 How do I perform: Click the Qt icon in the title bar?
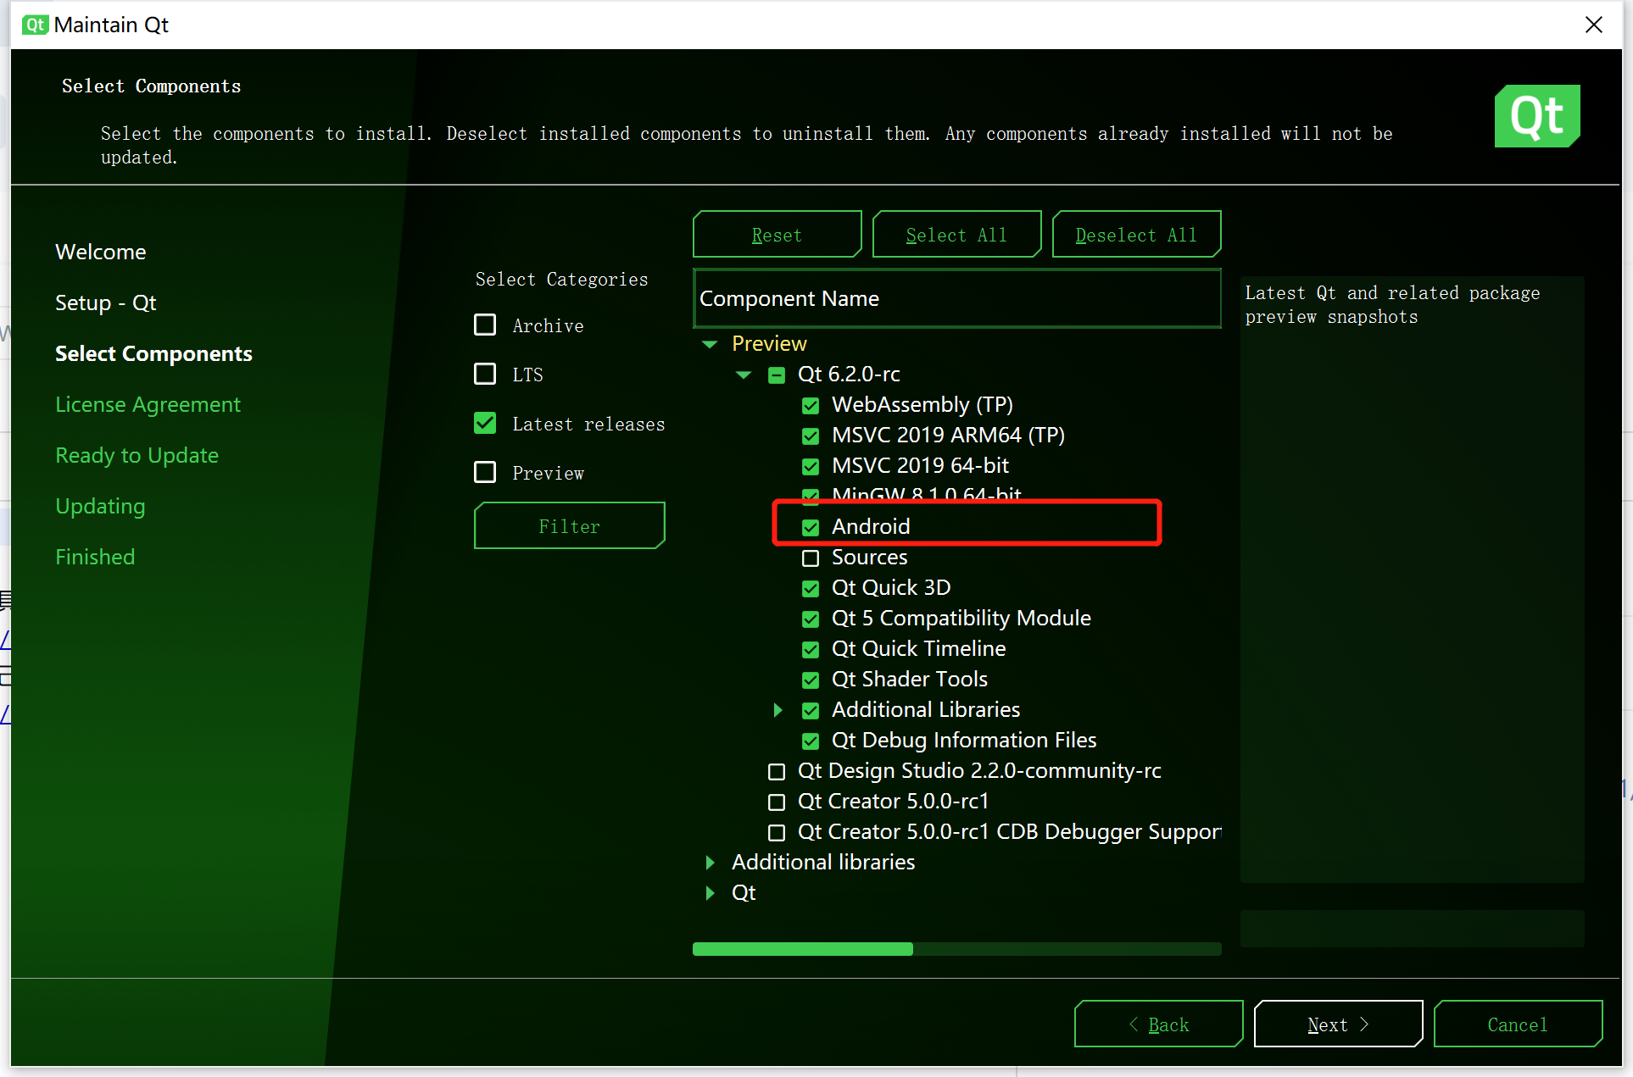[35, 25]
